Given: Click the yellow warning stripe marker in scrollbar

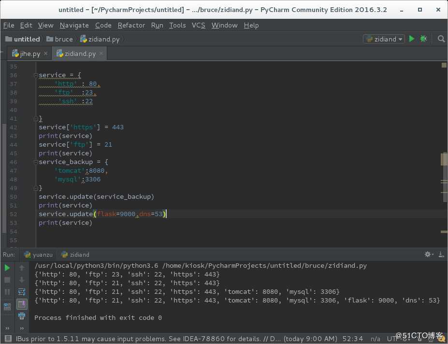Looking at the screenshot, I should 444,232.
